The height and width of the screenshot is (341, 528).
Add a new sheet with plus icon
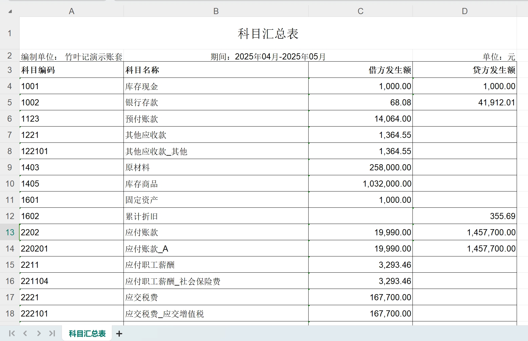119,334
